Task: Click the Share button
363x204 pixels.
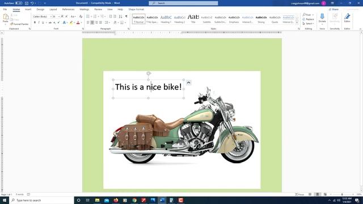Action: click(x=334, y=9)
